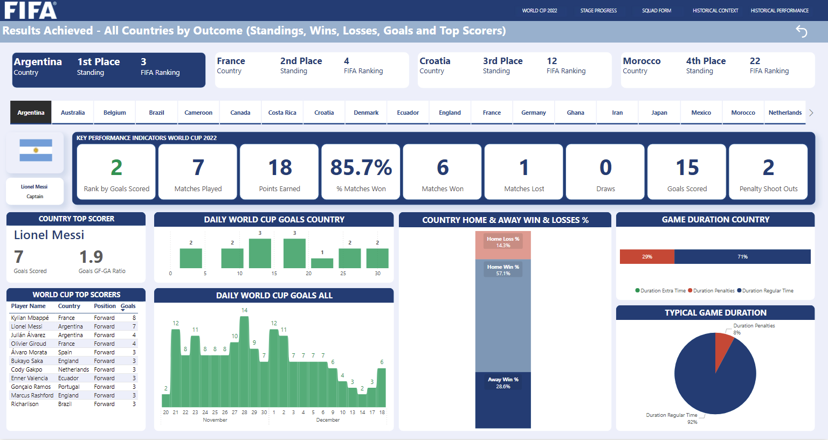Open the Squad Form page
This screenshot has width=828, height=440.
click(x=657, y=10)
